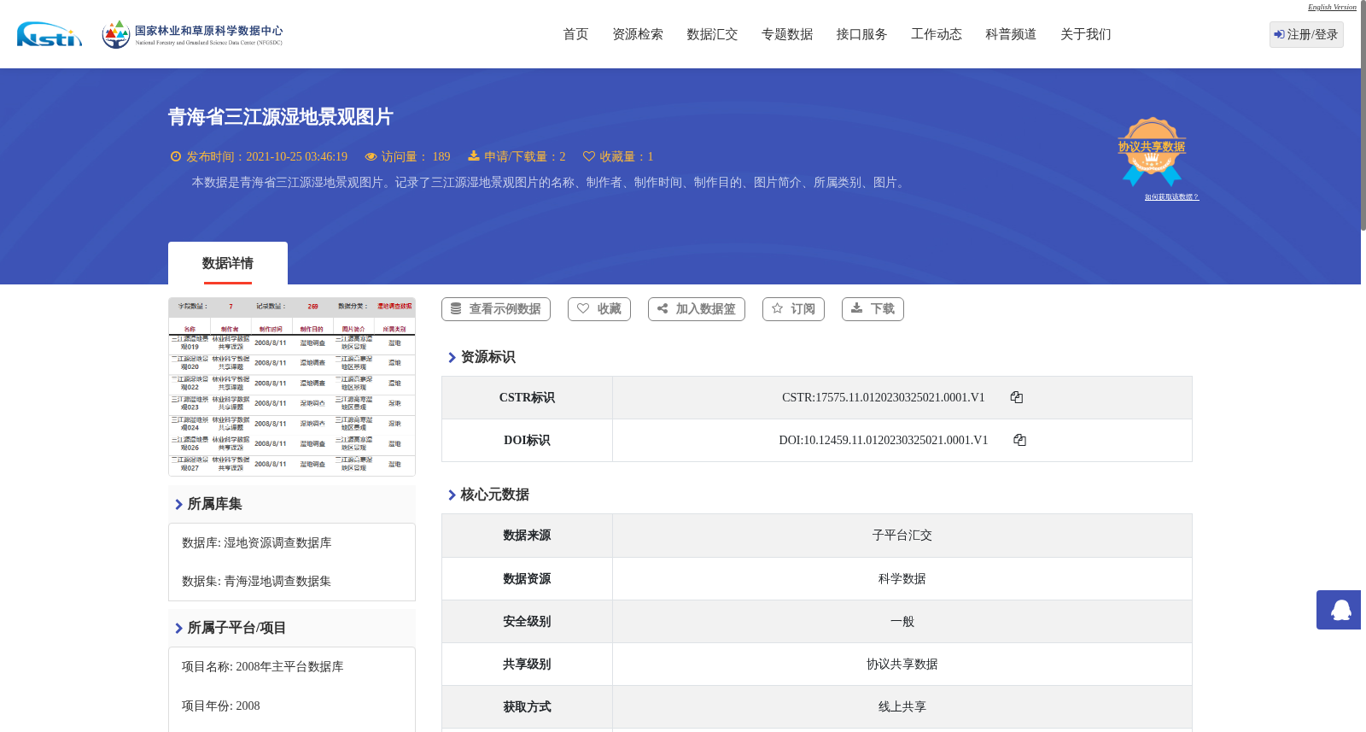Open 资源检索 in the navigation menu

[x=638, y=34]
